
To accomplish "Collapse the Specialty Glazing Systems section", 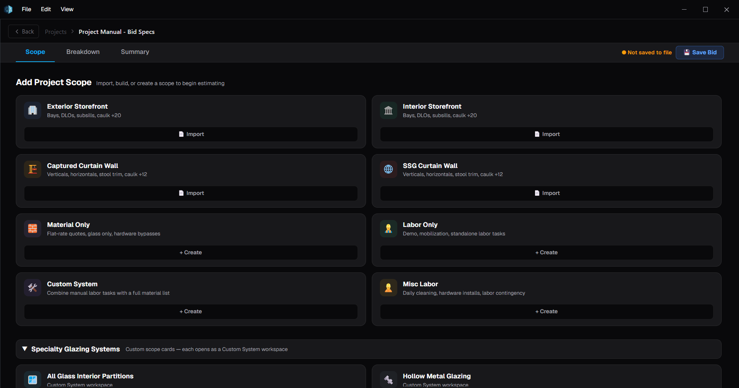I will [25, 349].
